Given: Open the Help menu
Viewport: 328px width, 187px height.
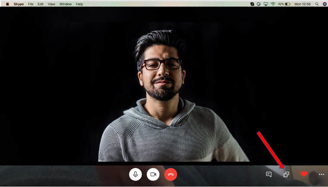Looking at the screenshot, I should pyautogui.click(x=79, y=4).
